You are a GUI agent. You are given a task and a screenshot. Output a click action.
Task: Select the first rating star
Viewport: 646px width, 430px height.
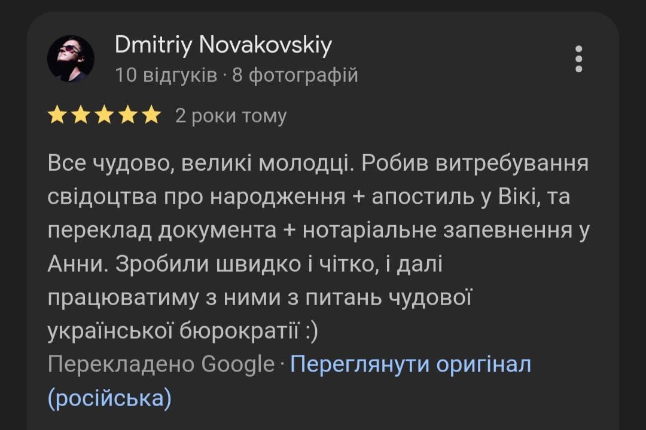tap(57, 115)
